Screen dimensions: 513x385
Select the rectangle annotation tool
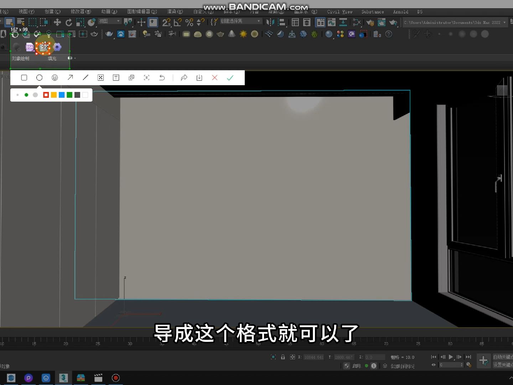24,77
